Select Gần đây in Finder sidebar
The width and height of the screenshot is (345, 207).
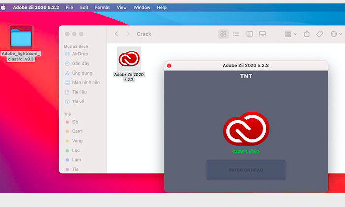click(x=77, y=63)
